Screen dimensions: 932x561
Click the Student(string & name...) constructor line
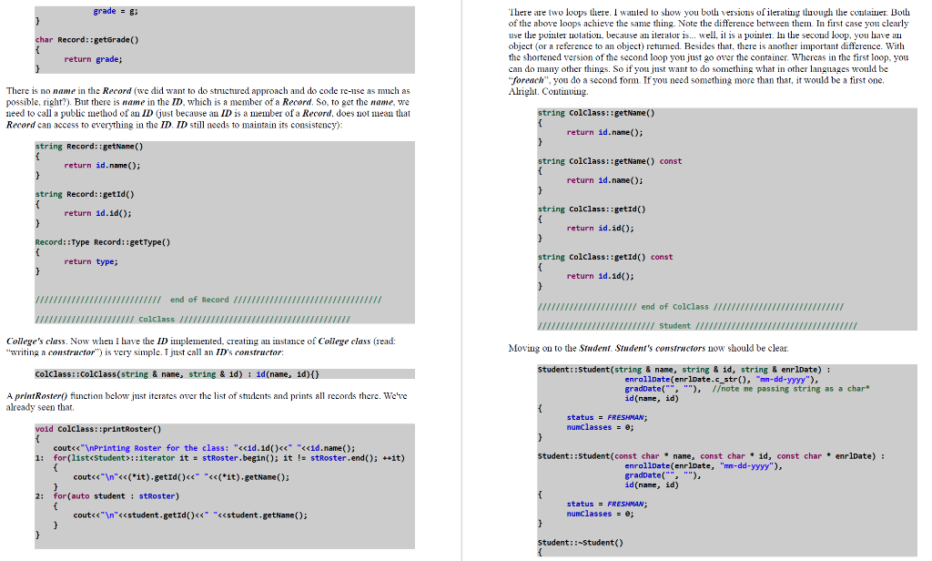pyautogui.click(x=684, y=370)
